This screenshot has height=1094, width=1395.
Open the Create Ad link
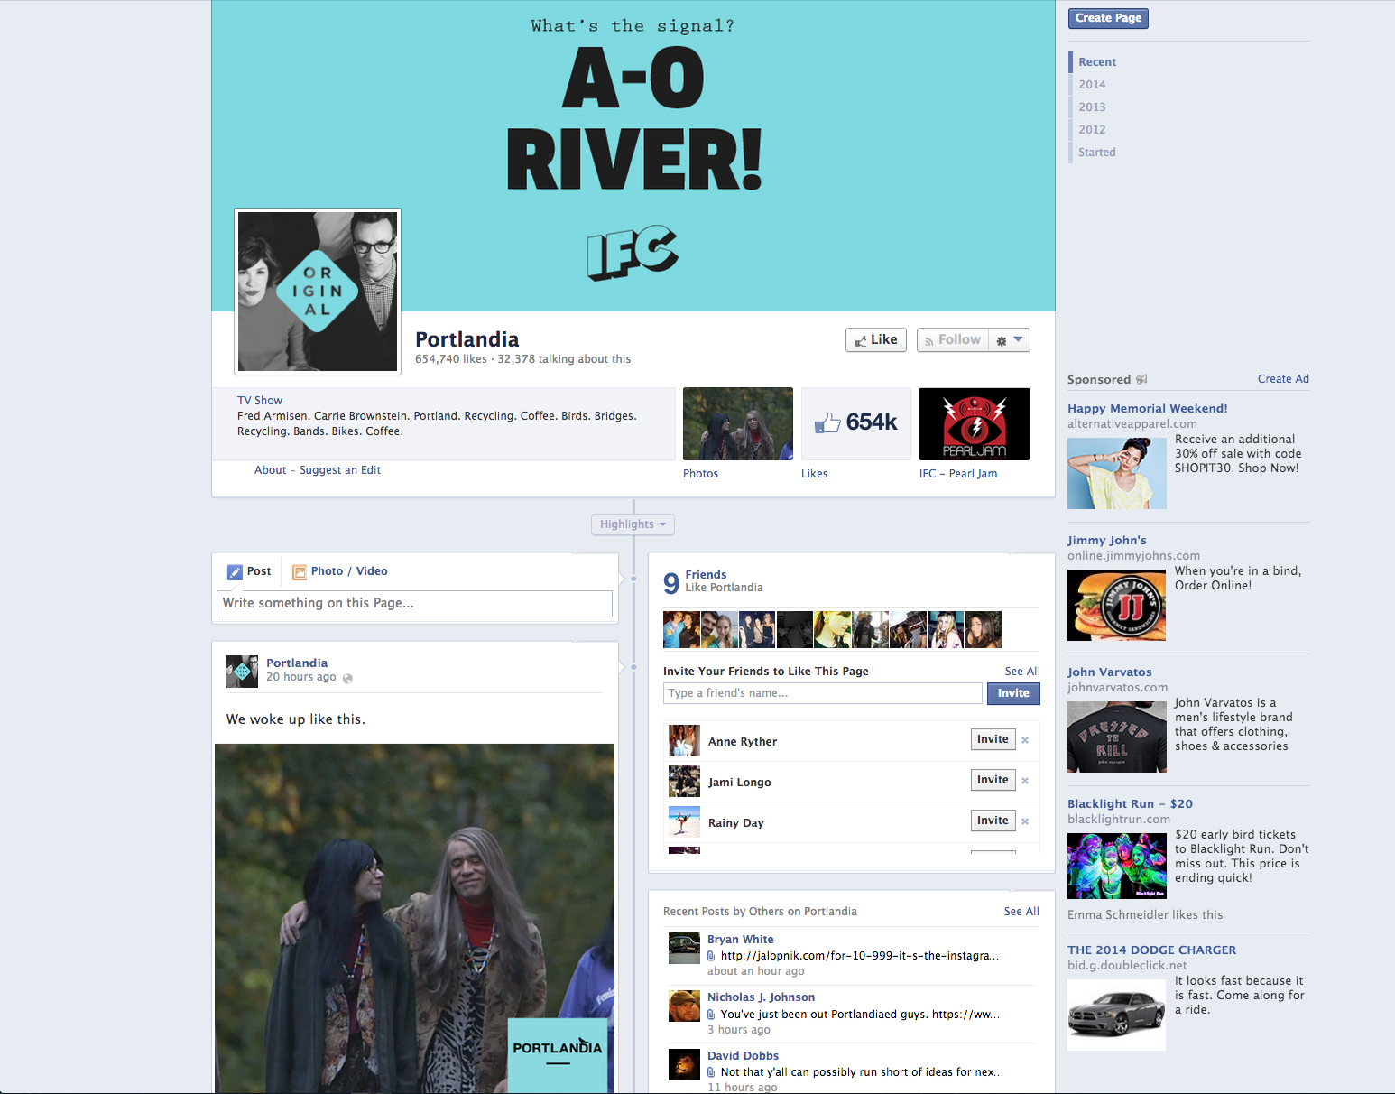[x=1282, y=379]
